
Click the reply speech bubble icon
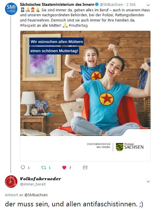[x=23, y=167]
